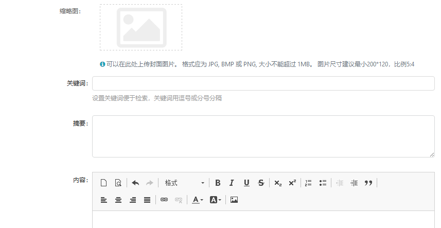
Task: Toggle italic text style
Action: pyautogui.click(x=232, y=183)
